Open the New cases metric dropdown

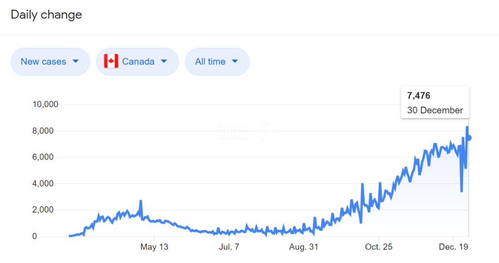coord(50,61)
